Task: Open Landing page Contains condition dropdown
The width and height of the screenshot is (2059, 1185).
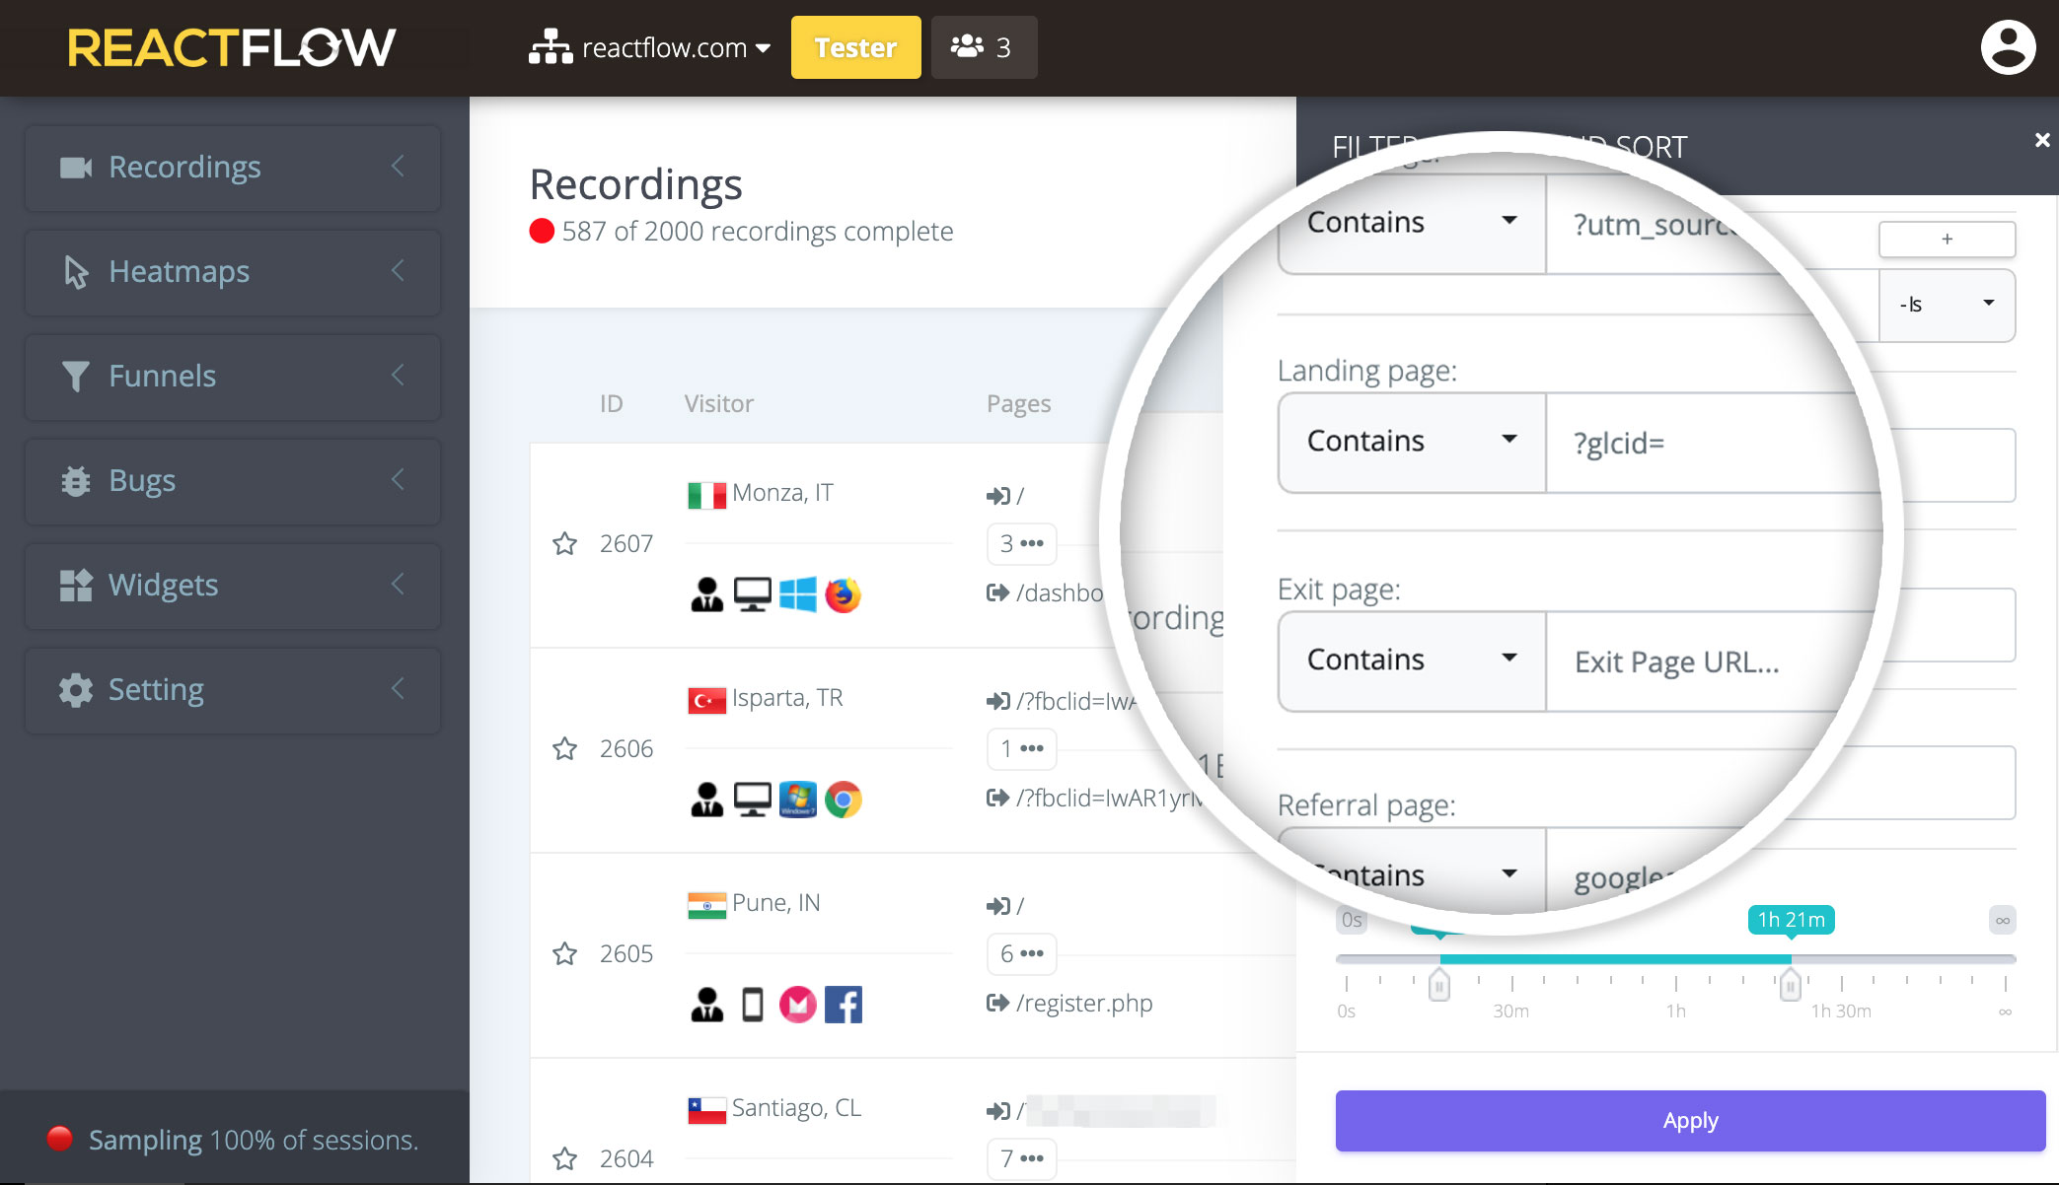Action: click(x=1412, y=442)
